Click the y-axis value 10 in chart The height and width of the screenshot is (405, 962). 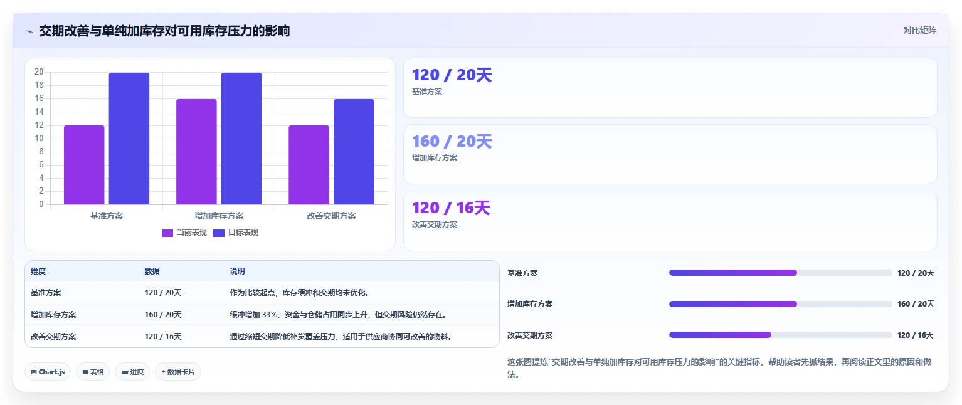[39, 138]
